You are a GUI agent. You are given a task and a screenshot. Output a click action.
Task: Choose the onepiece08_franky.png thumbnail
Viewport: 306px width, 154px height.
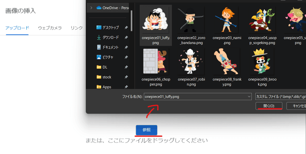tap(227, 67)
